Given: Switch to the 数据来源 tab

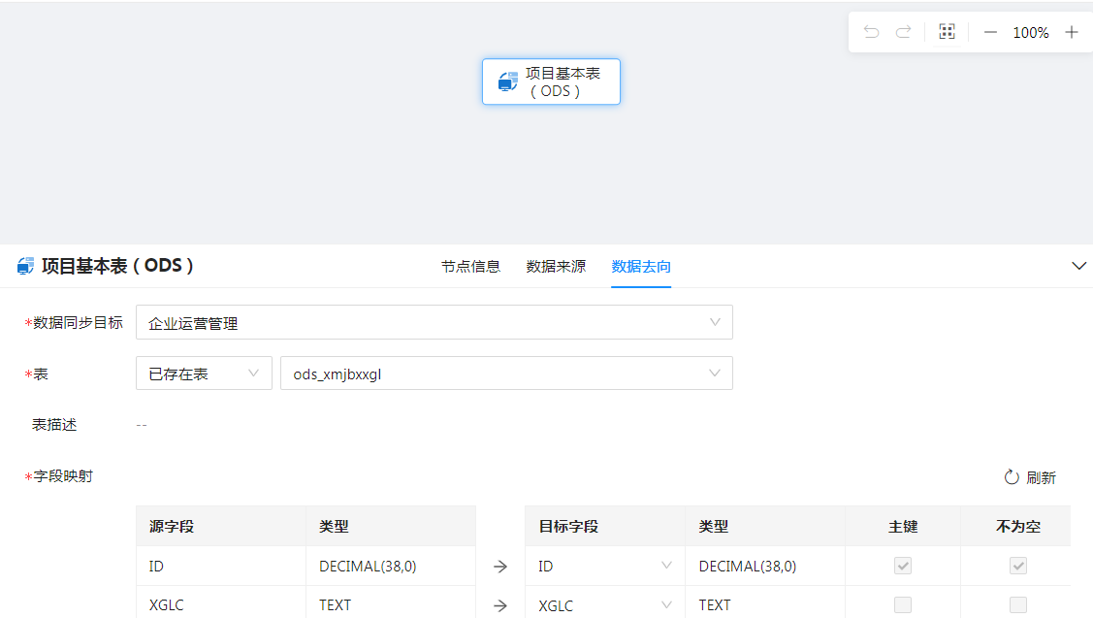Looking at the screenshot, I should [556, 266].
